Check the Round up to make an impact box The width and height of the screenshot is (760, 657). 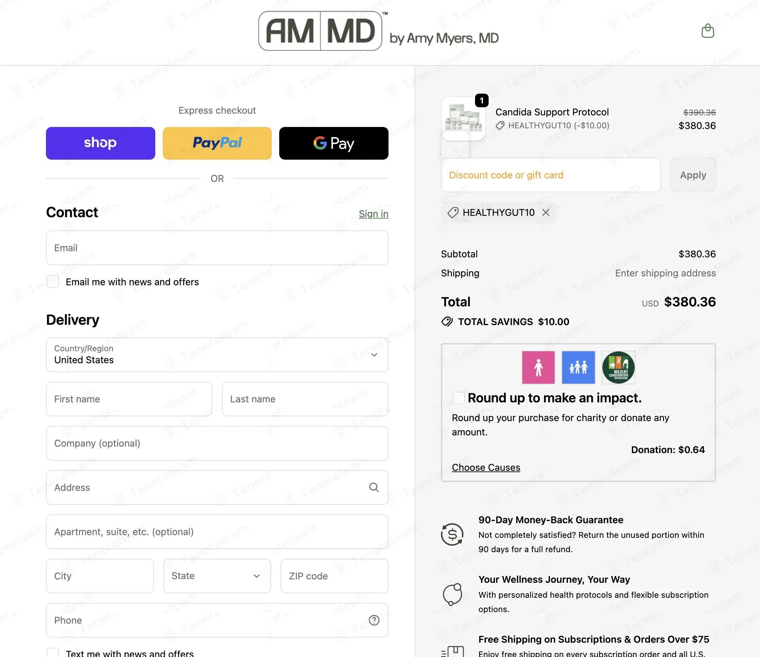pos(459,398)
